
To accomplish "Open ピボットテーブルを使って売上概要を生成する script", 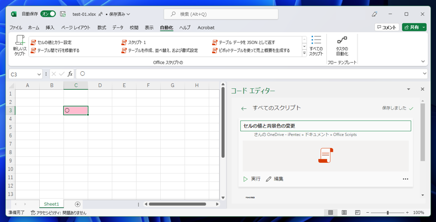I will coord(251,51).
